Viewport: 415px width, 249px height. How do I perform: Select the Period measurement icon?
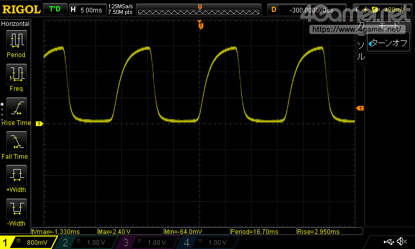click(17, 40)
